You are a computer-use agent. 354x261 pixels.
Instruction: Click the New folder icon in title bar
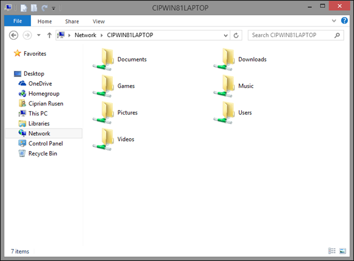point(34,8)
